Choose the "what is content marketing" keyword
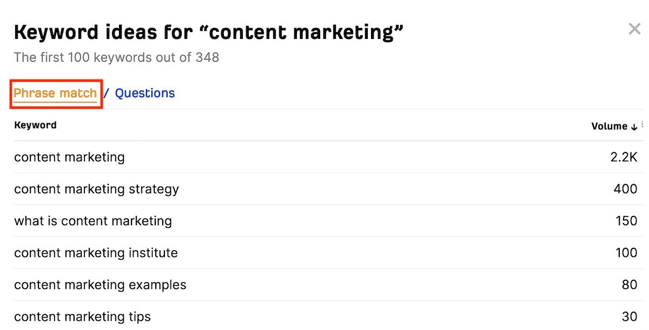Screen dimensions: 649x330 pos(93,221)
